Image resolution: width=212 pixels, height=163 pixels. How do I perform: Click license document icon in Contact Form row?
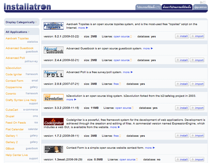[137, 159]
